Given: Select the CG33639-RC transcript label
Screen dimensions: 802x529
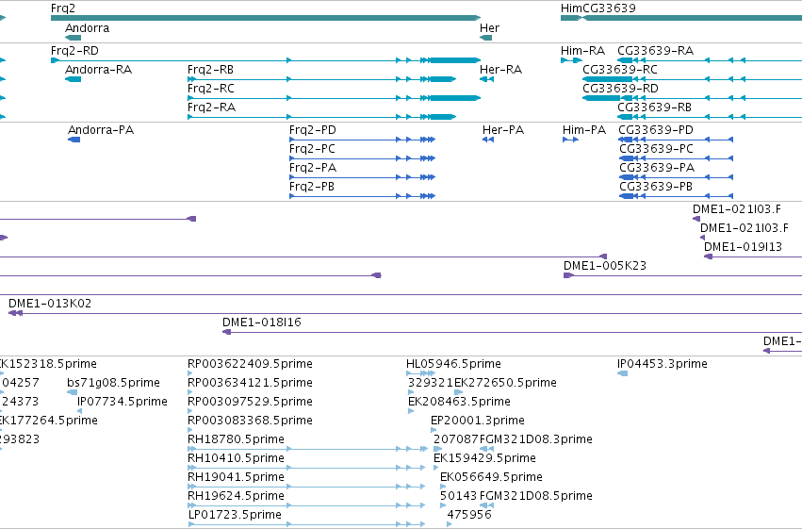Looking at the screenshot, I should coord(620,70).
